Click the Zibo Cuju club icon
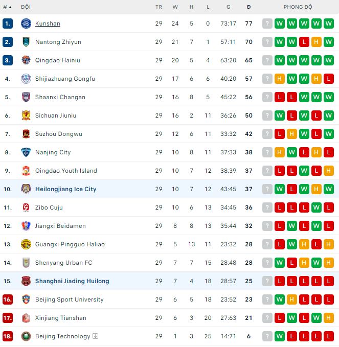Screen dimensions: 339x347 tap(26, 207)
